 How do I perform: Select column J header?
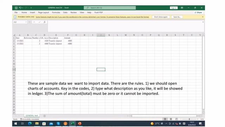[101, 35]
